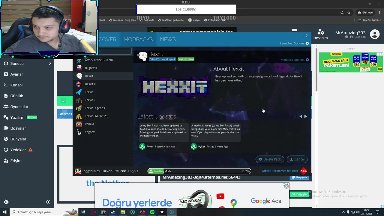Open Hesabım account page
Screen dimensions: 384x216
click(320, 34)
